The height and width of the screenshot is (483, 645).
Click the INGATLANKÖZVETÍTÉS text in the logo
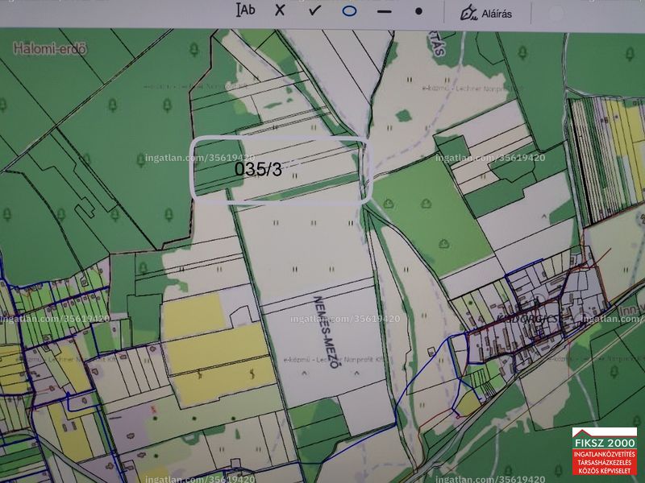[604, 455]
